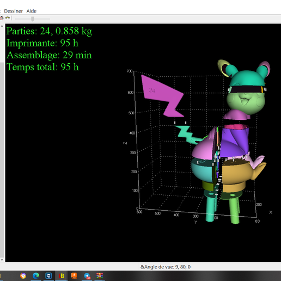This screenshot has width=281, height=281.
Task: Open the Aide menu
Action: 32,11
